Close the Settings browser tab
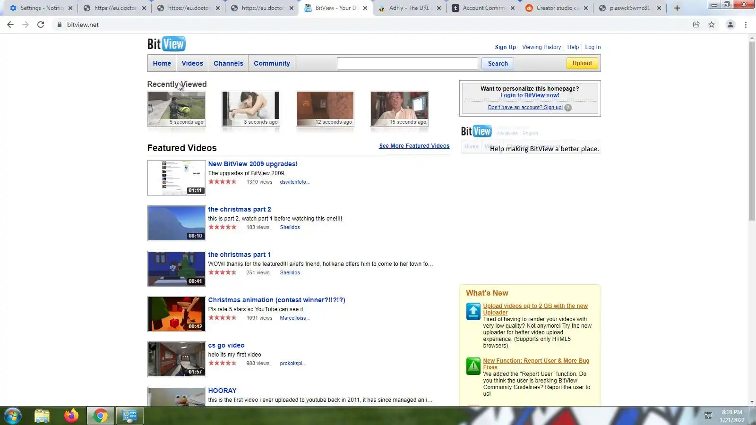 click(70, 8)
